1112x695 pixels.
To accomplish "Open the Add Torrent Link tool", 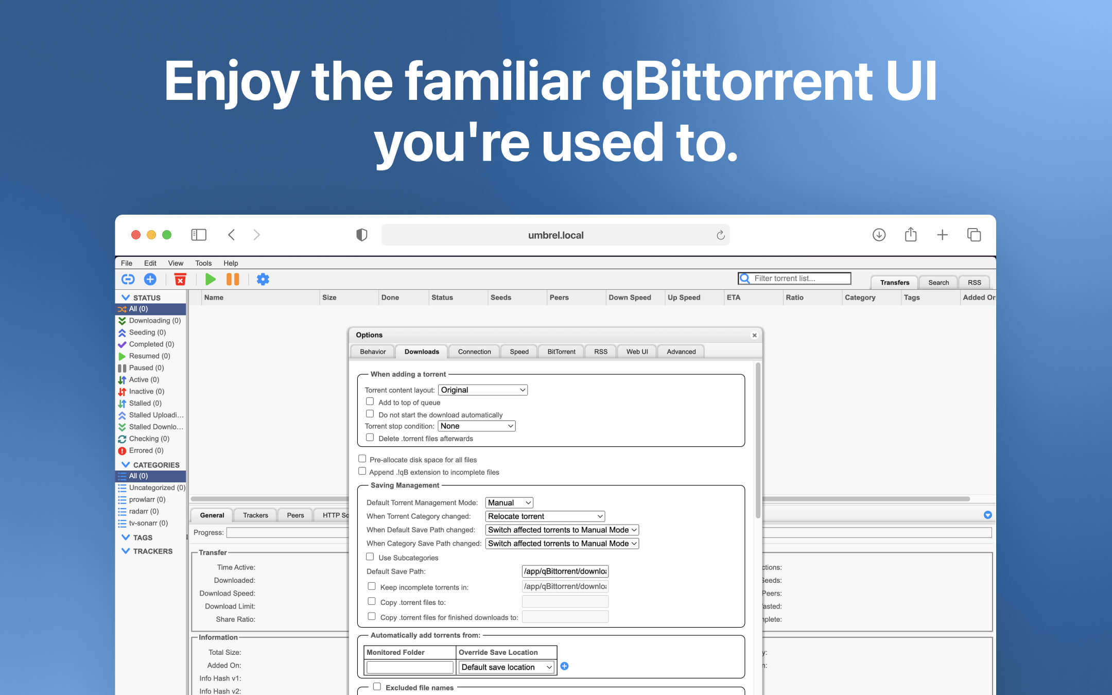I will tap(128, 279).
